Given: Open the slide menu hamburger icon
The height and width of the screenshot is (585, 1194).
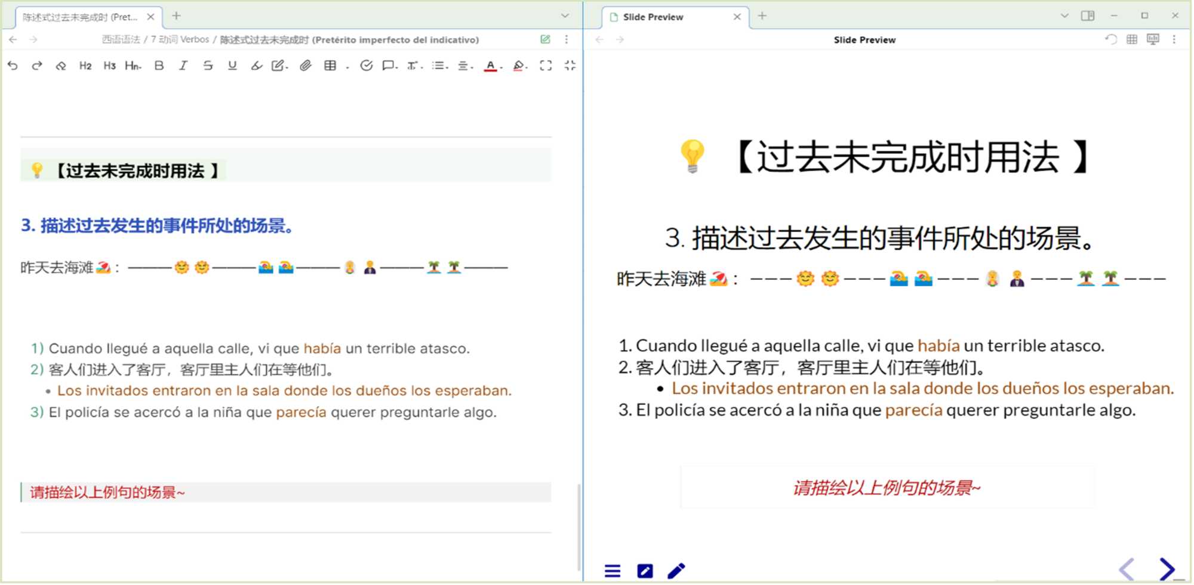Looking at the screenshot, I should click(613, 571).
